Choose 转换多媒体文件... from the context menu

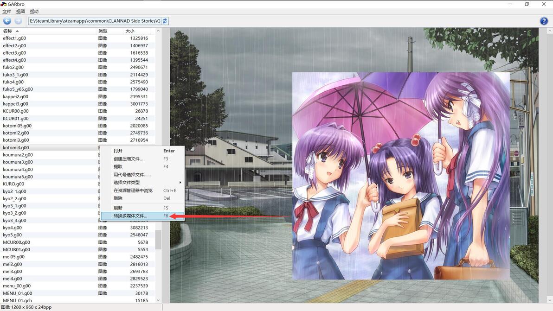142,216
